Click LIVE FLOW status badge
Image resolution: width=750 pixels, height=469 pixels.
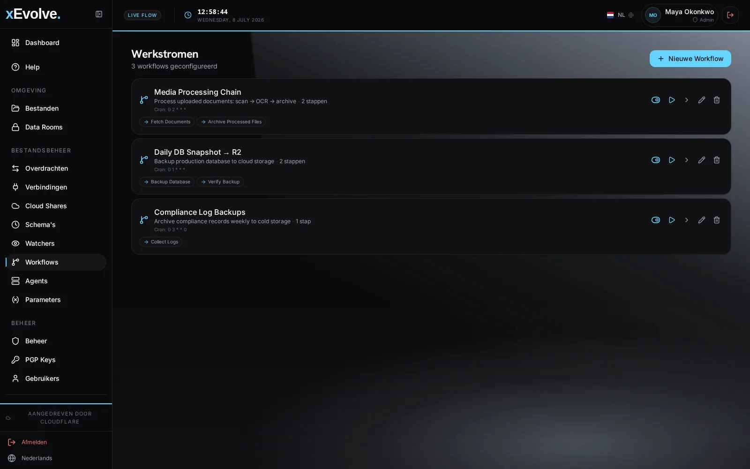(142, 15)
